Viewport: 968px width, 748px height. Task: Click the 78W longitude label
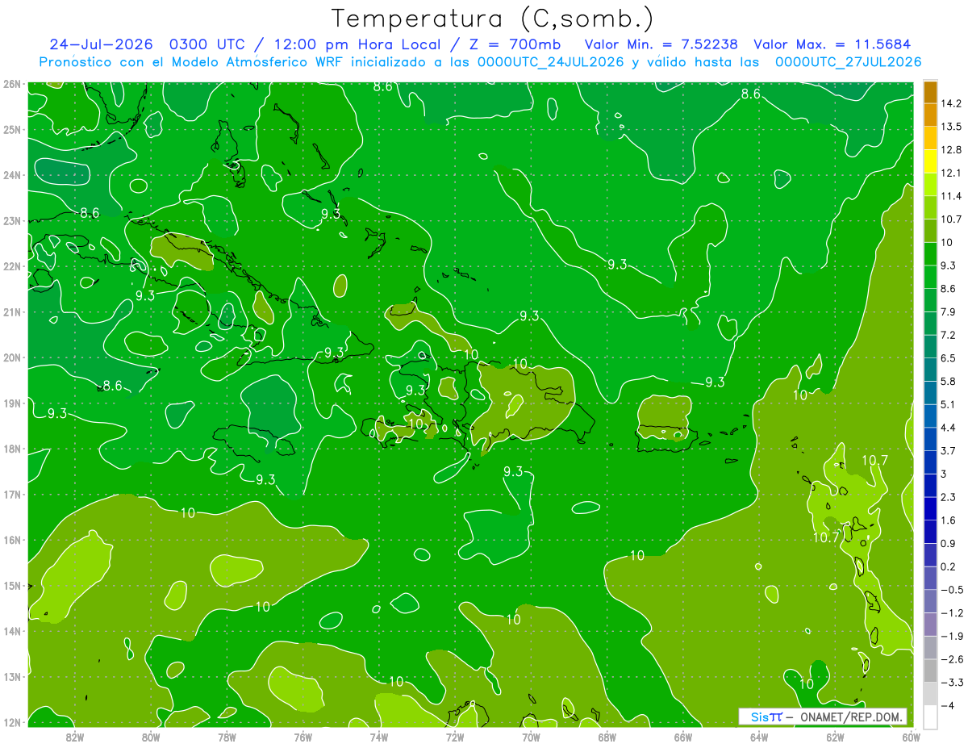(x=227, y=737)
